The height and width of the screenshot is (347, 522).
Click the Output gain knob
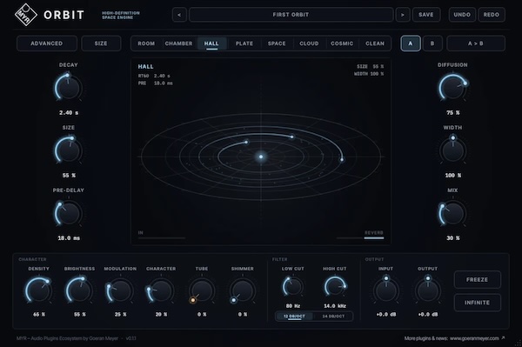pyautogui.click(x=428, y=290)
